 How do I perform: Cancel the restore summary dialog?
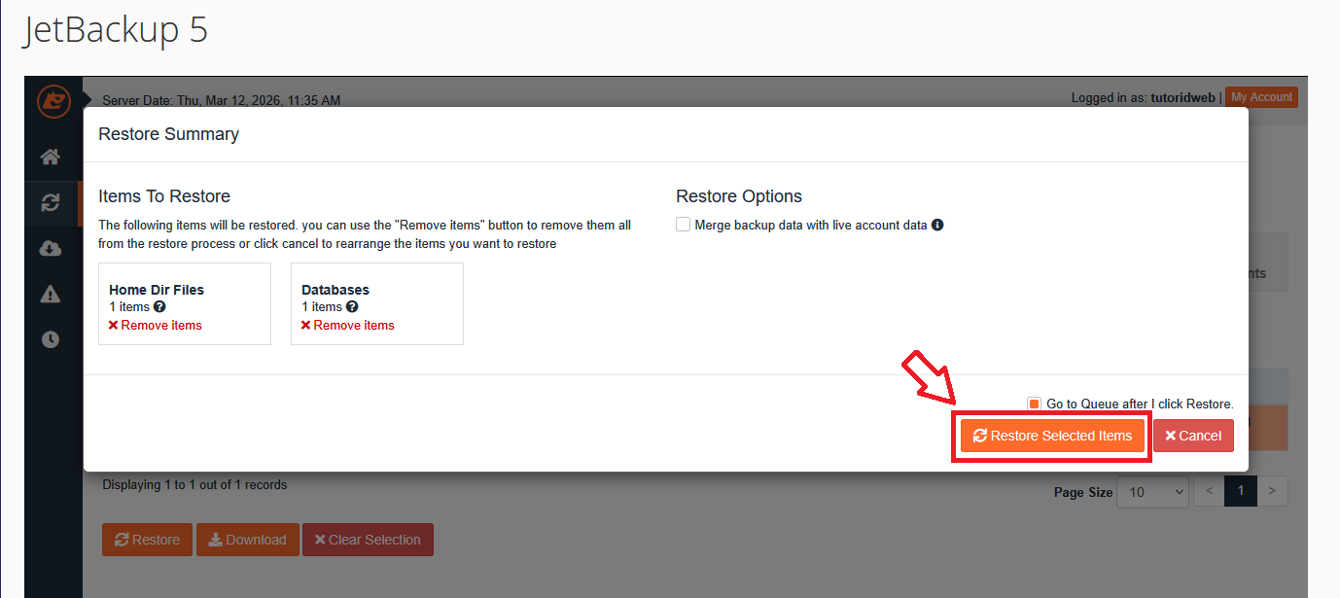click(x=1193, y=436)
